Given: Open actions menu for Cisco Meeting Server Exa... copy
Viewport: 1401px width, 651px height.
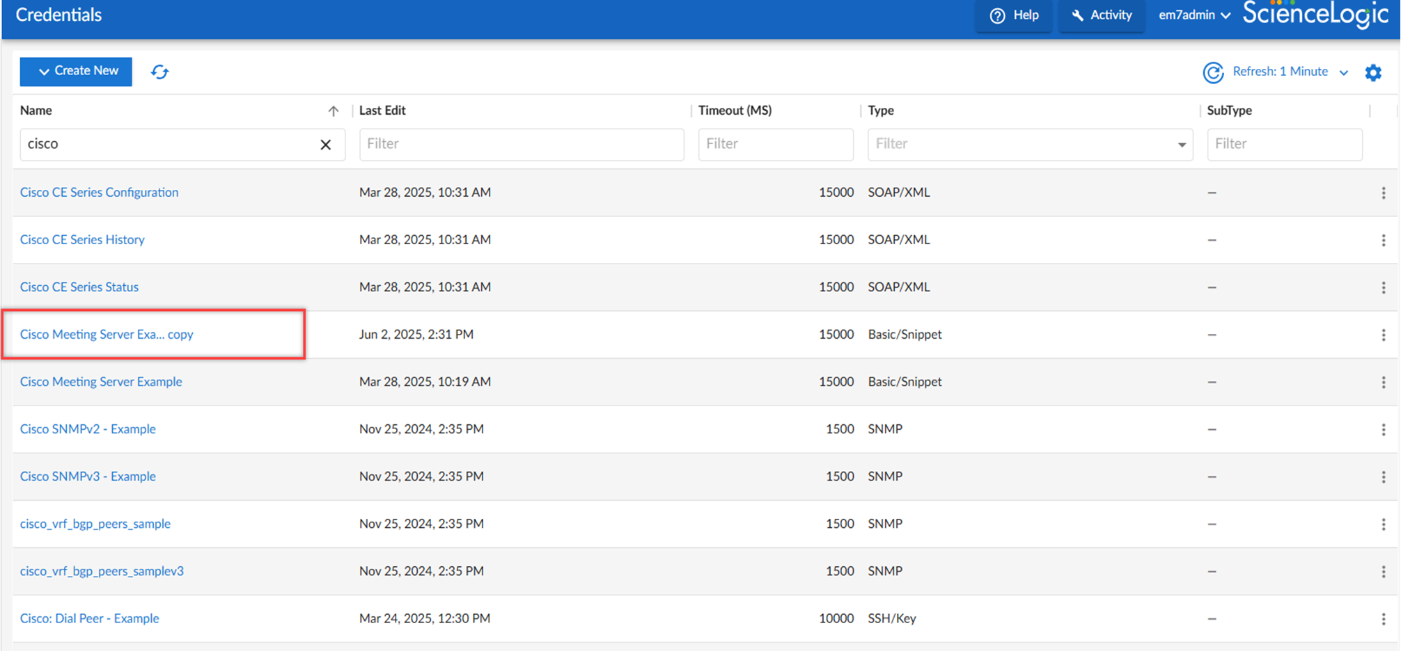Looking at the screenshot, I should (1383, 335).
